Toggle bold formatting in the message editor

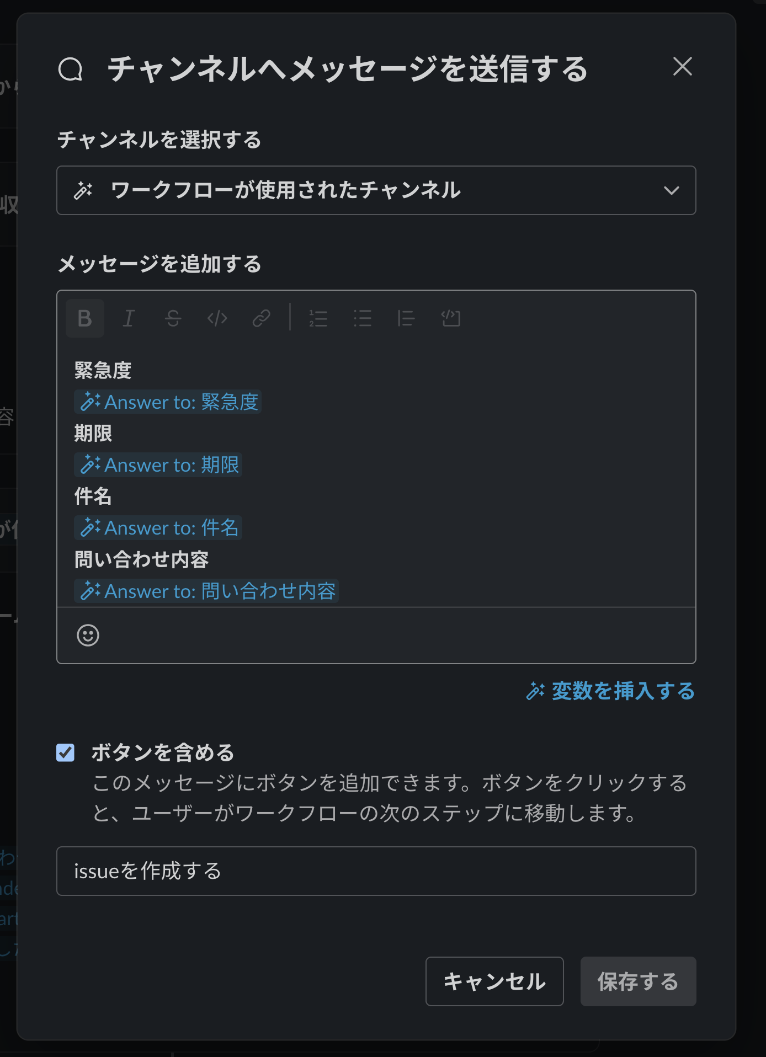tap(84, 318)
